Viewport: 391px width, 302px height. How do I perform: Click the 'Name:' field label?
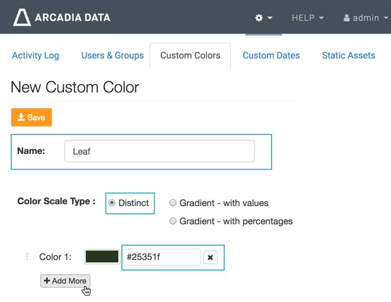pyautogui.click(x=31, y=151)
